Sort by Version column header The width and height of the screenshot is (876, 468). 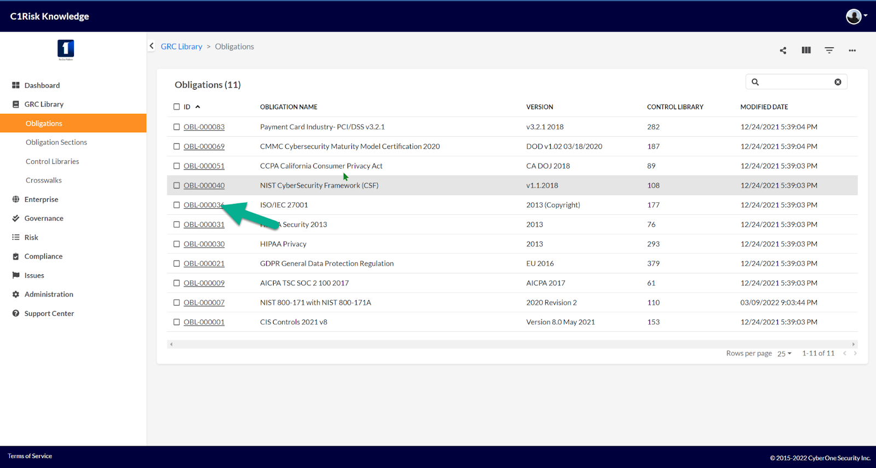539,107
